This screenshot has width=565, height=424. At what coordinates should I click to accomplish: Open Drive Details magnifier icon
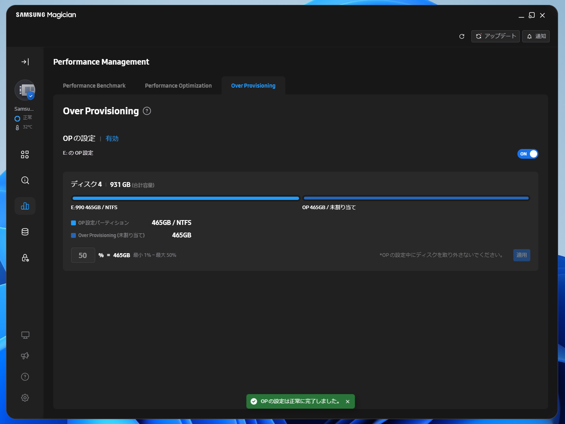click(x=25, y=180)
